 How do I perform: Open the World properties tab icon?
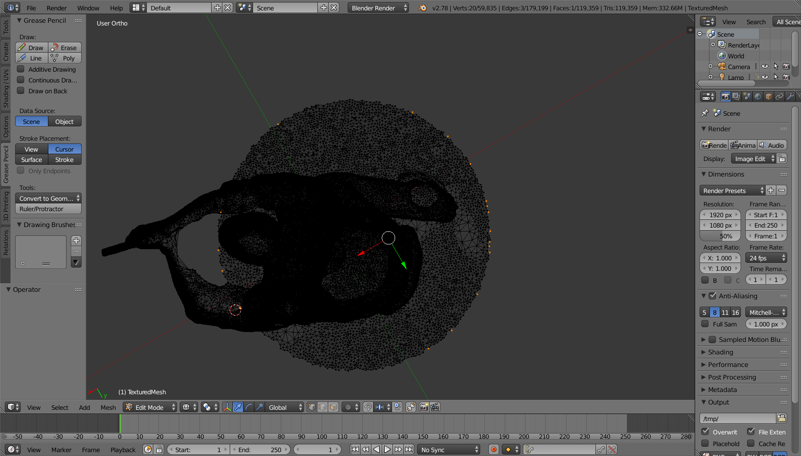coord(758,96)
